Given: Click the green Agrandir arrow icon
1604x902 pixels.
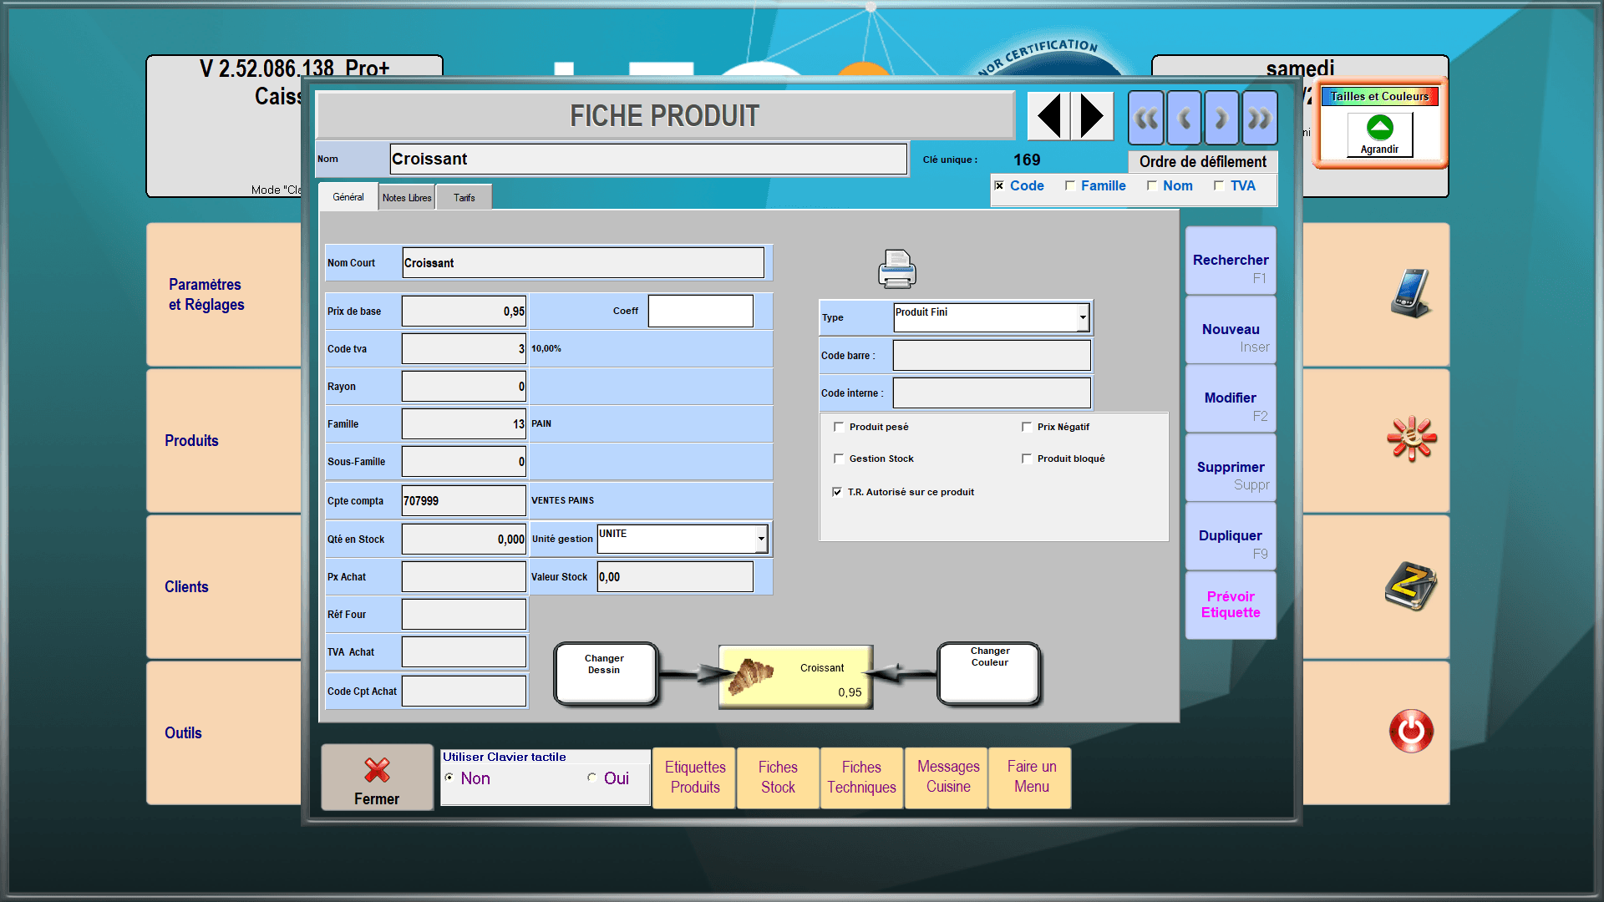Looking at the screenshot, I should tap(1379, 128).
